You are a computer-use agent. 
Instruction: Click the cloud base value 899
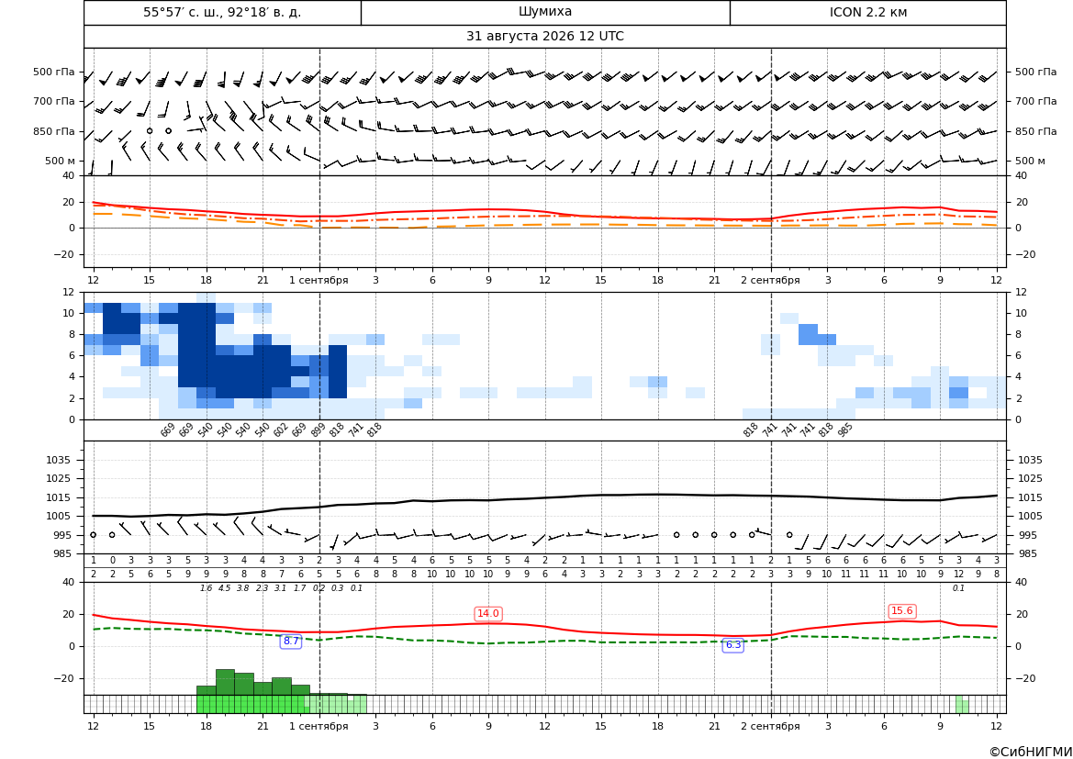(x=318, y=430)
